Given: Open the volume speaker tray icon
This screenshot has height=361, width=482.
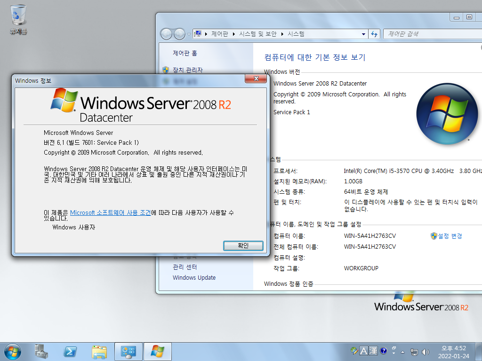Looking at the screenshot, I should click(x=426, y=352).
